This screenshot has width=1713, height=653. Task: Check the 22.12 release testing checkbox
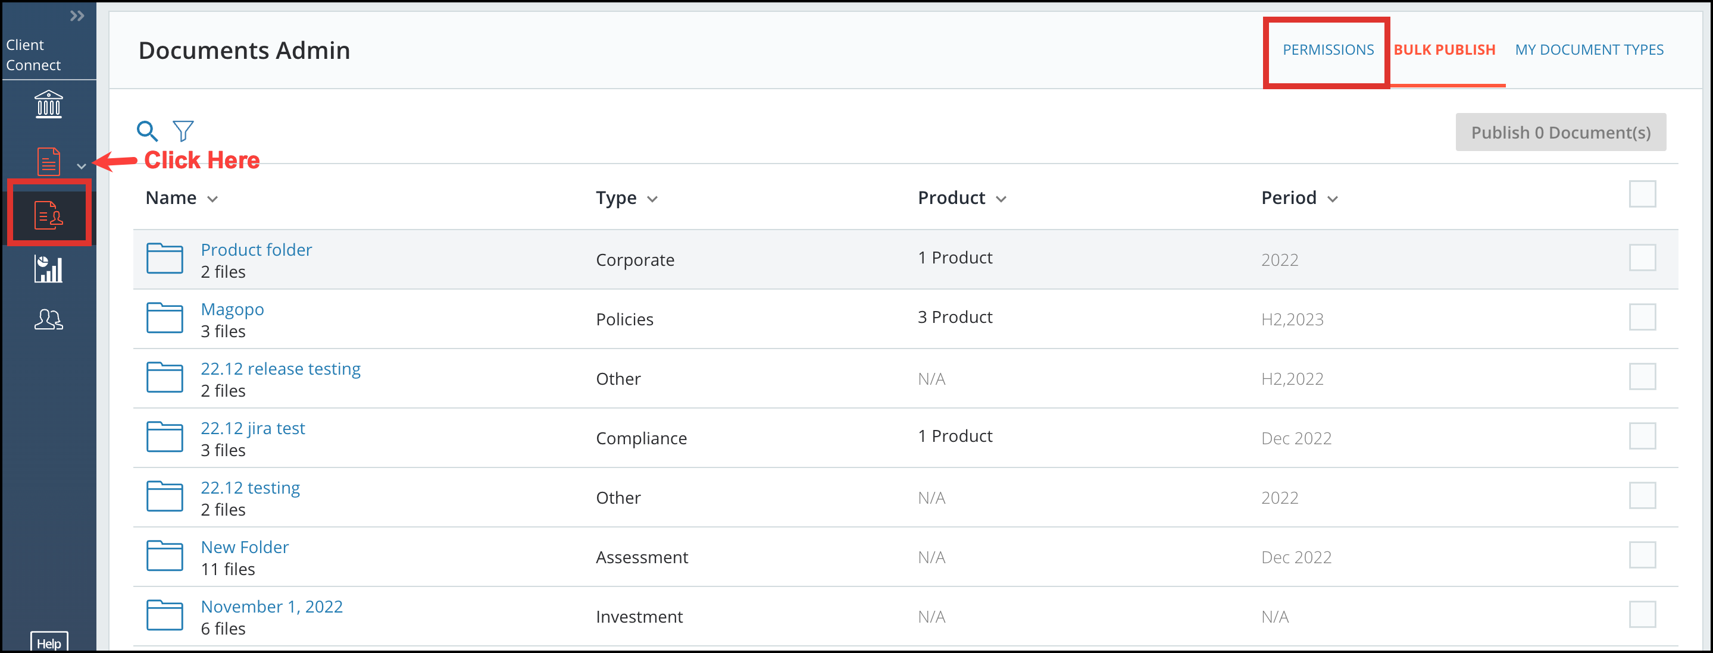[x=1642, y=376]
